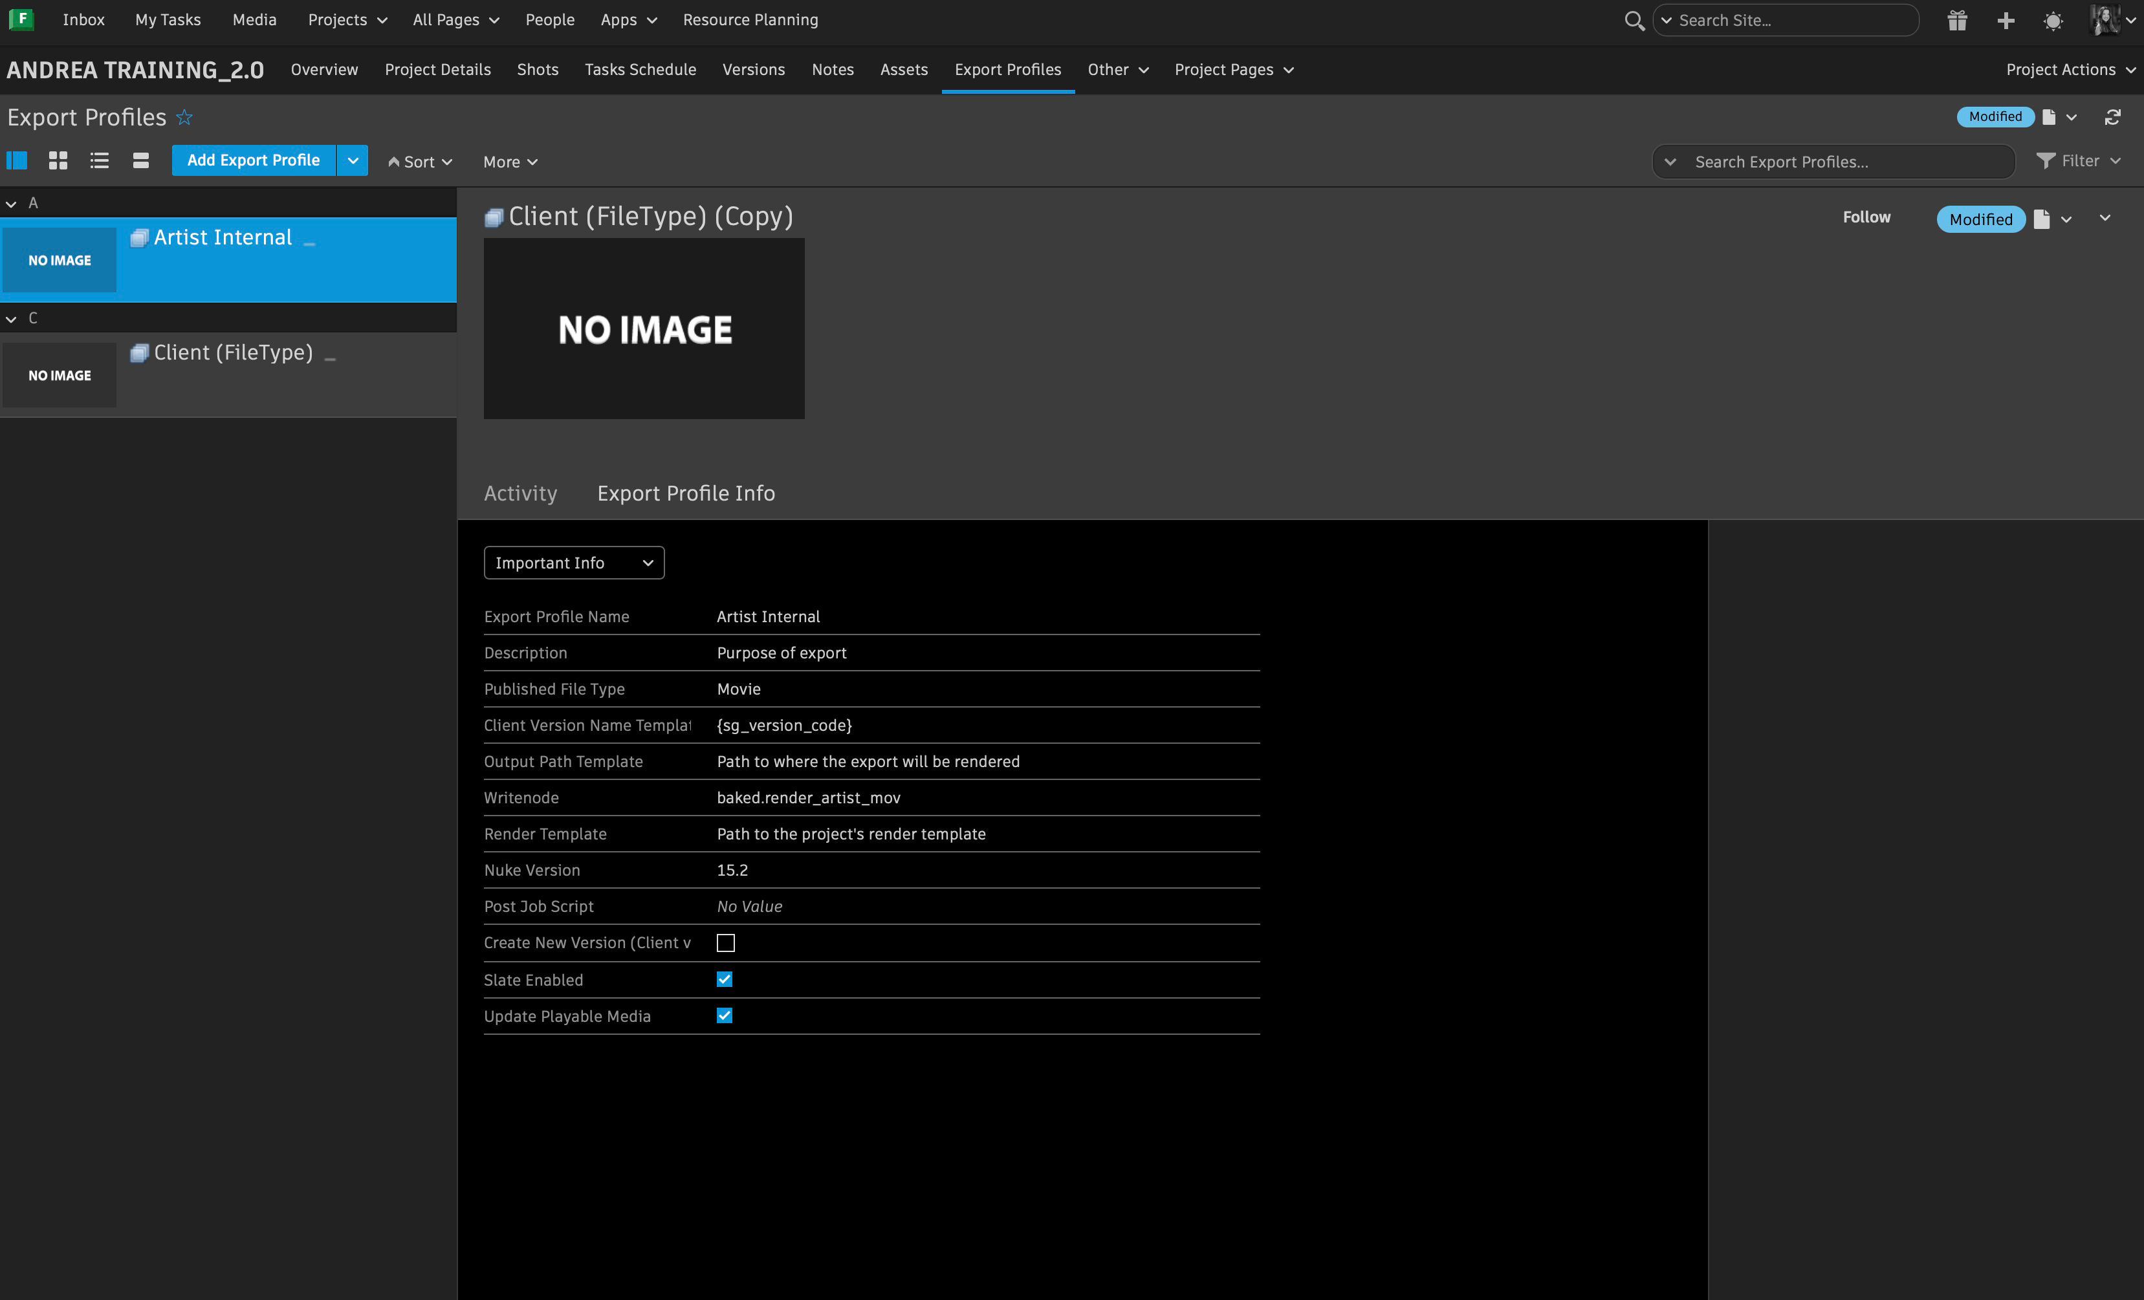
Task: Toggle the light/dark theme sun icon
Action: (2053, 20)
